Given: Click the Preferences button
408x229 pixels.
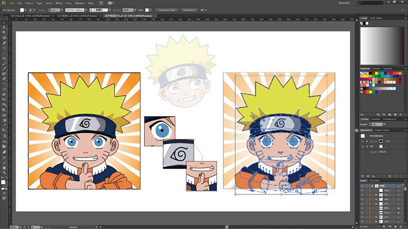Looking at the screenshot, I should [188, 9].
